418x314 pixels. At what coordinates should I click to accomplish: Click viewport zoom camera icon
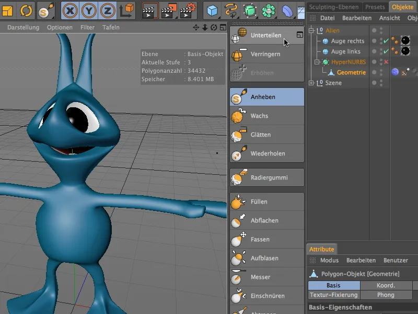205,28
